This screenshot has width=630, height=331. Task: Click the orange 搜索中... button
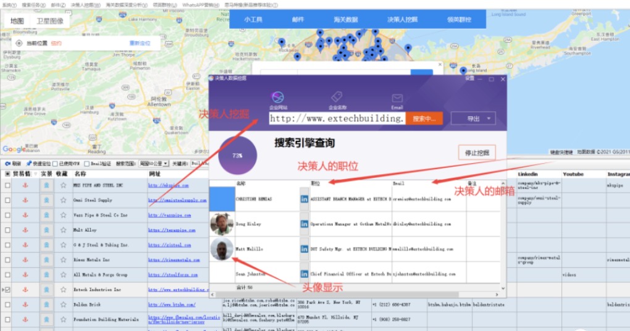424,119
